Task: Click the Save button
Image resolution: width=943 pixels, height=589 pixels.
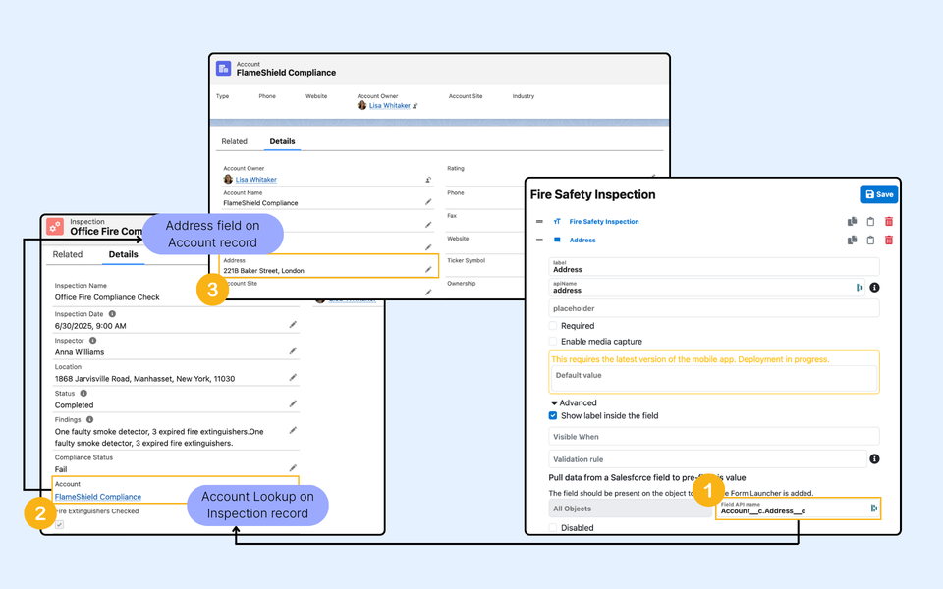Action: 879,194
